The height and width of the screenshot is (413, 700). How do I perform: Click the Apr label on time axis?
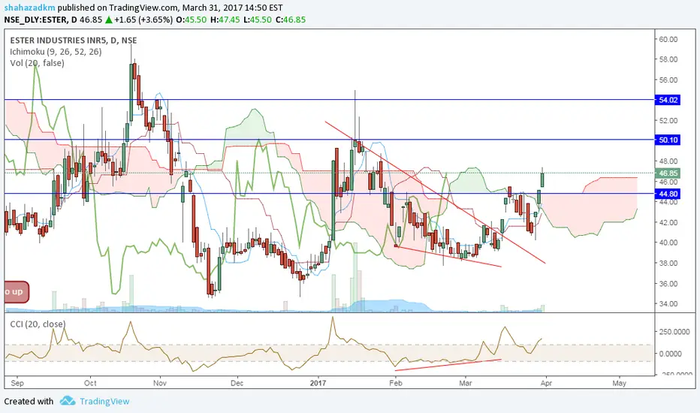(546, 383)
